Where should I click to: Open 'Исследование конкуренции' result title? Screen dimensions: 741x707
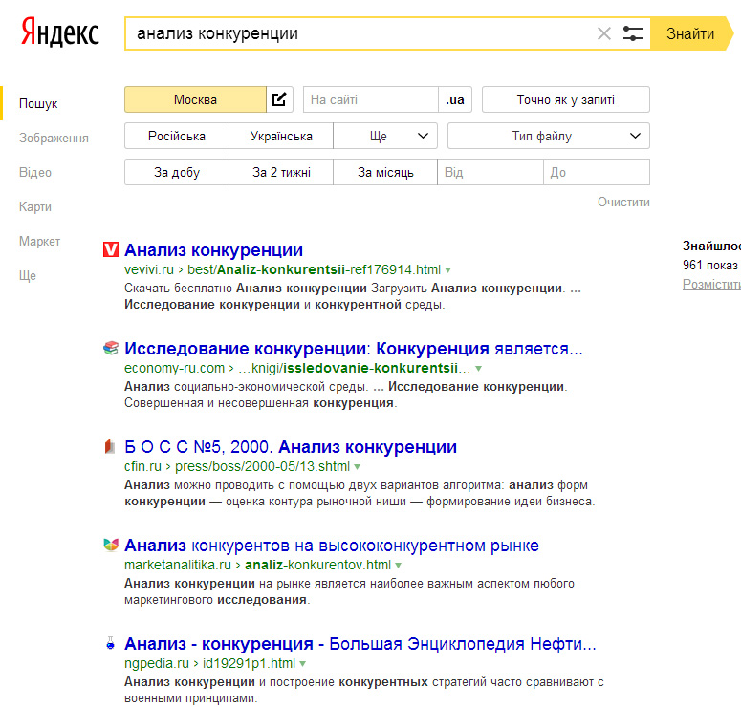[354, 349]
